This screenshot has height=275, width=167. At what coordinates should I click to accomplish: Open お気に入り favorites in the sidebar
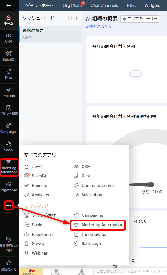(x=9, y=265)
